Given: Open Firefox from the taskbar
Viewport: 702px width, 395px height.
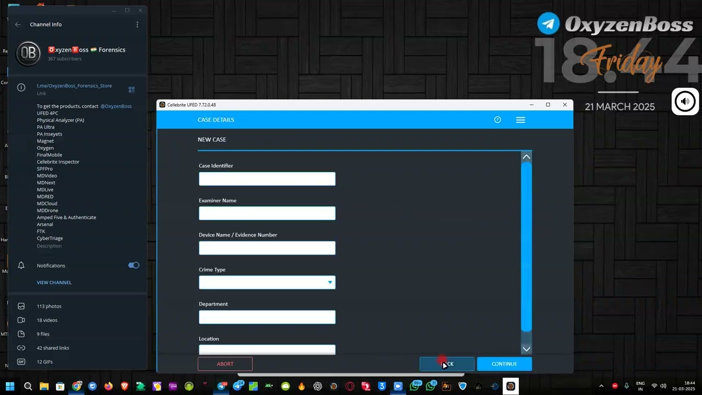Looking at the screenshot, I should tap(109, 386).
